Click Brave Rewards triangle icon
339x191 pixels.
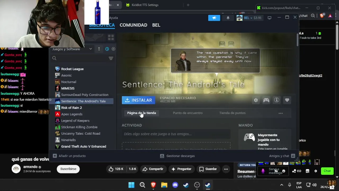click(330, 16)
